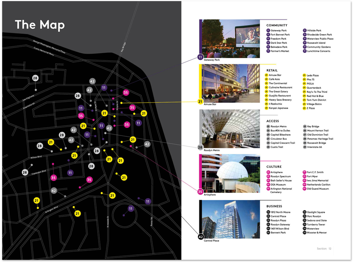353x262 pixels.
Task: Click the purple 11 marker inside the circular road
Action: coord(130,208)
